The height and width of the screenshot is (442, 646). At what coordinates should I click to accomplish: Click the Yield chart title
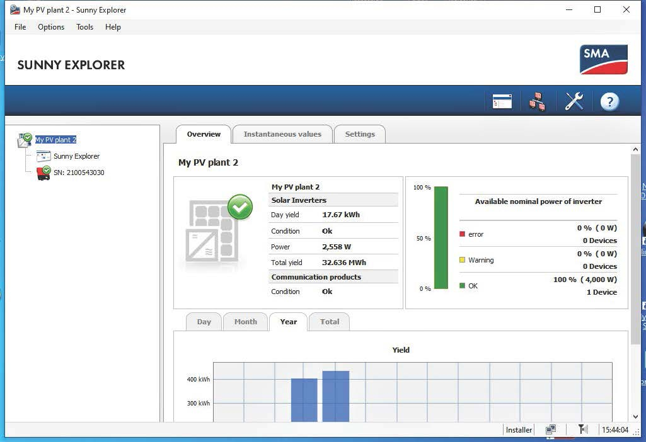tap(400, 350)
